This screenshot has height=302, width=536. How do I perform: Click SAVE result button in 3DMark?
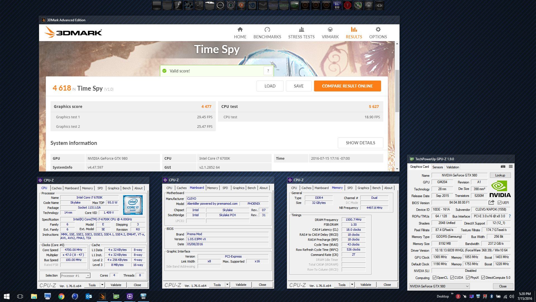[x=299, y=86]
